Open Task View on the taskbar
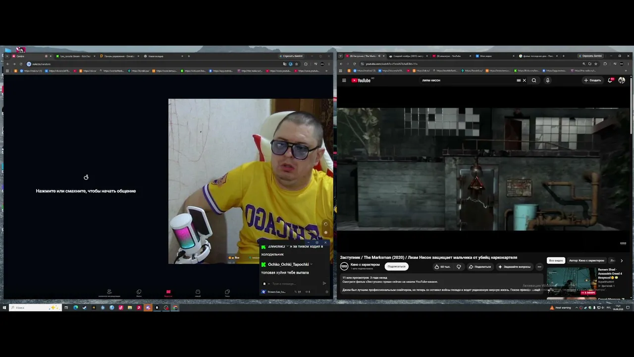Image resolution: width=634 pixels, height=357 pixels. (x=66, y=307)
